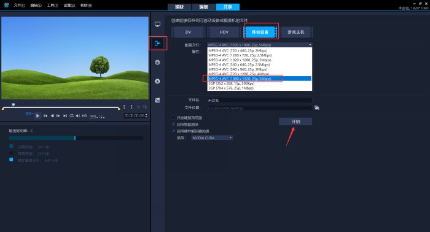
Task: Select the Web upload globe icon
Action: (x=157, y=62)
